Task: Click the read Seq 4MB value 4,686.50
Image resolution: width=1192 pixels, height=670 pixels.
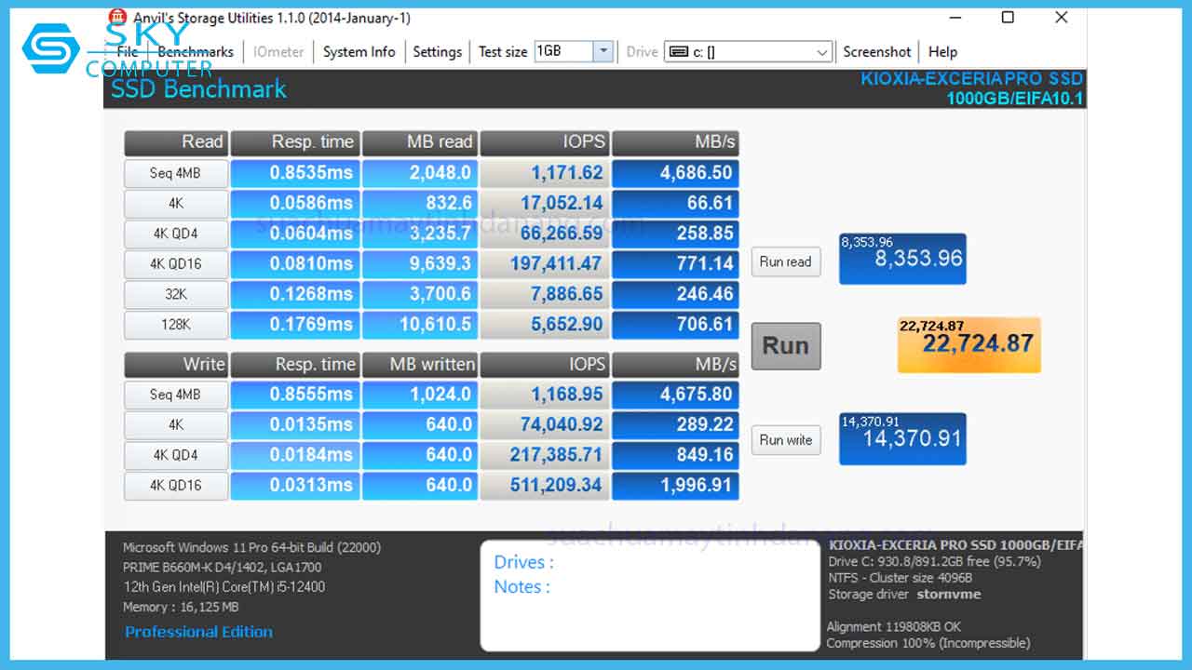Action: click(x=675, y=173)
